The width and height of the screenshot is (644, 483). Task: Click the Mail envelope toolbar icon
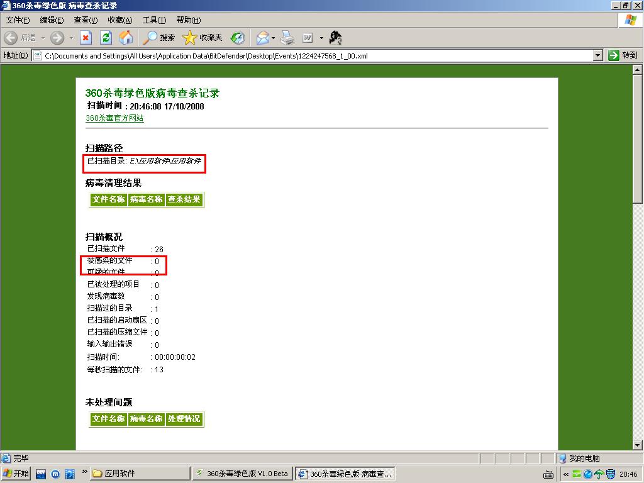pyautogui.click(x=263, y=38)
